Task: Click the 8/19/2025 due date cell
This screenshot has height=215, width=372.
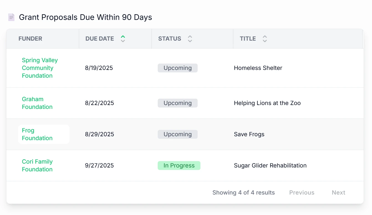Action: pos(99,68)
